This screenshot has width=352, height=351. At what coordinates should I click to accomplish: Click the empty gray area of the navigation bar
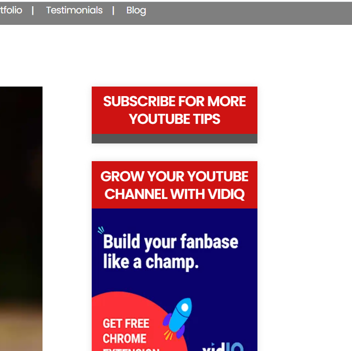click(x=247, y=13)
